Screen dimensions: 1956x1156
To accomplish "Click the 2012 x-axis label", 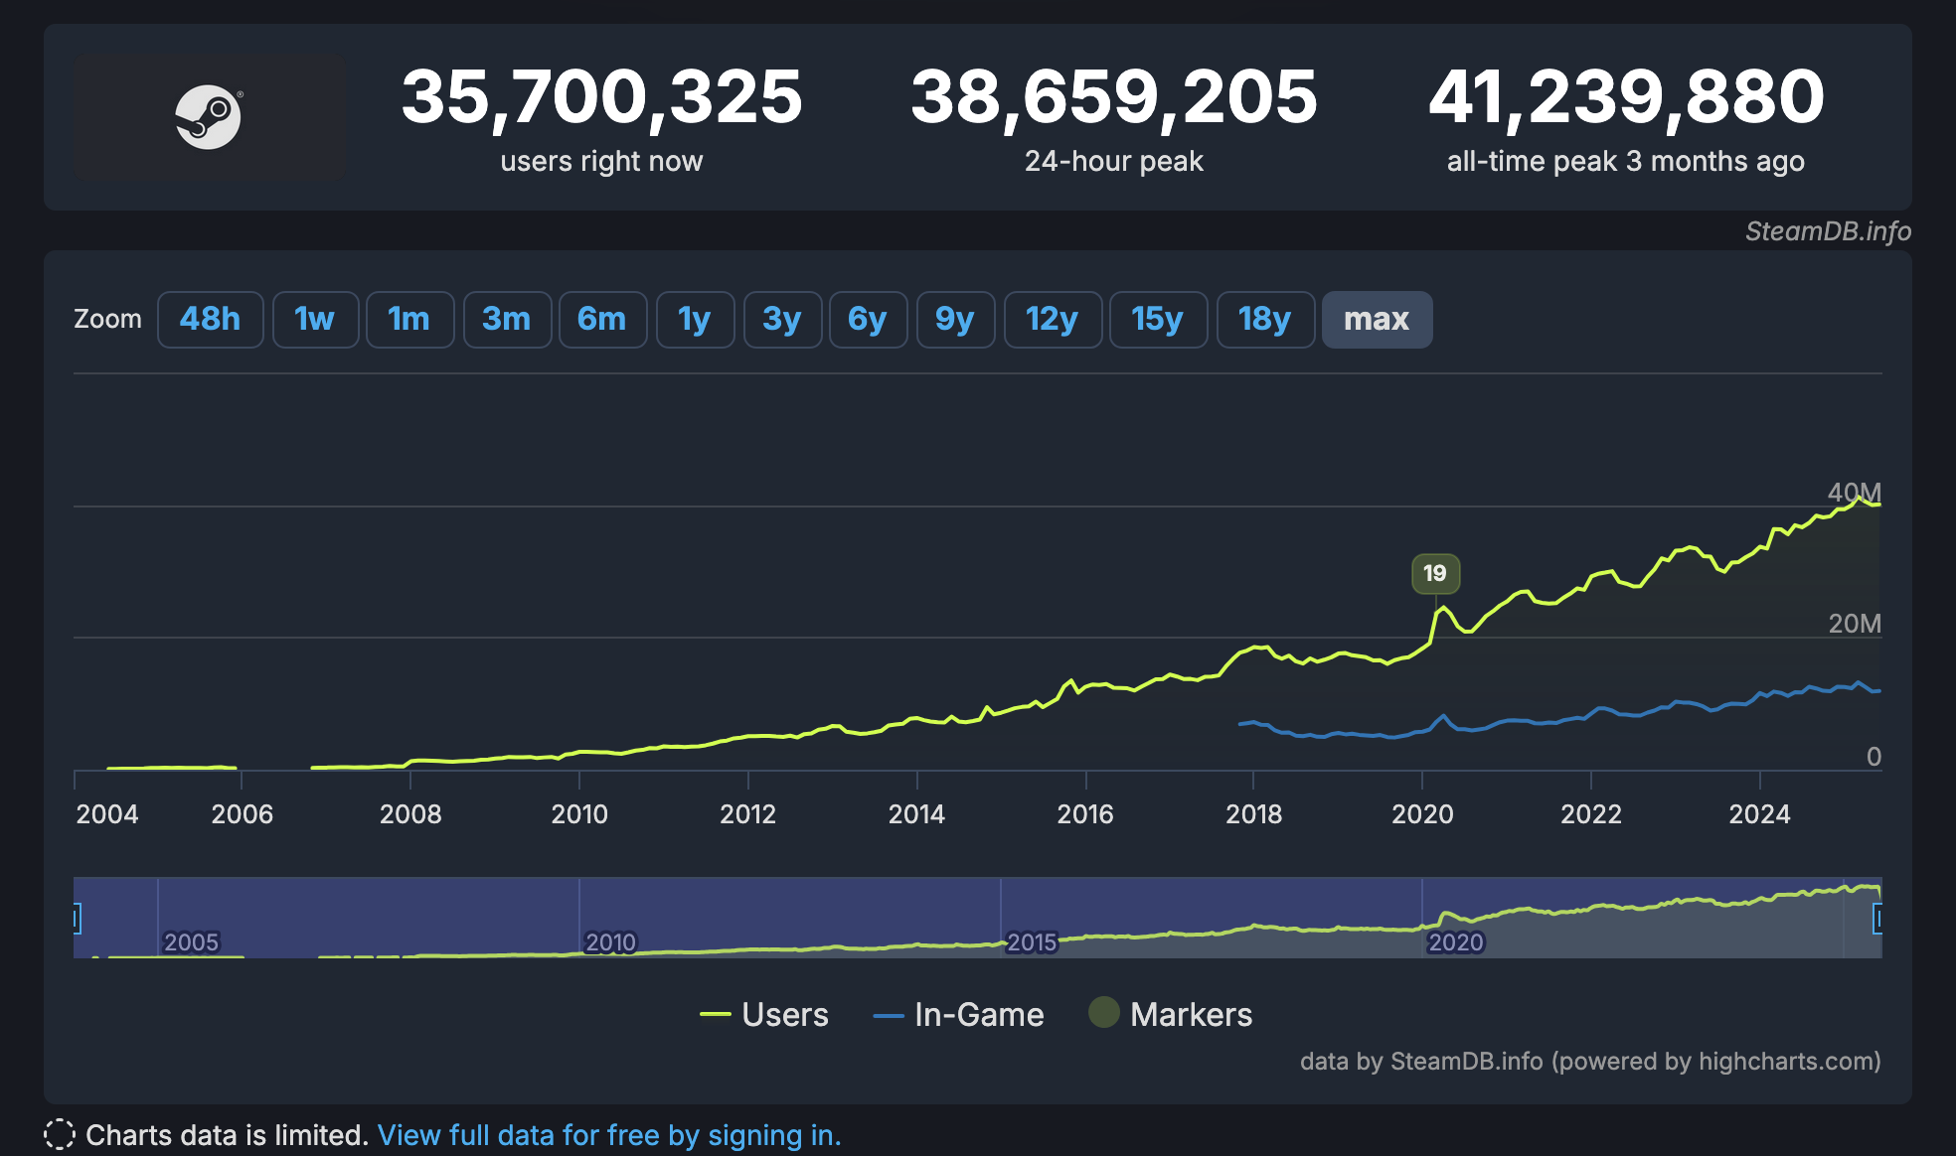I will point(747,814).
